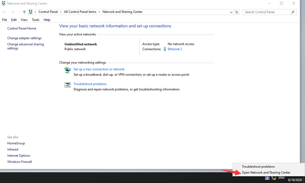Open the File menu
The height and width of the screenshot is (183, 305).
click(5, 20)
